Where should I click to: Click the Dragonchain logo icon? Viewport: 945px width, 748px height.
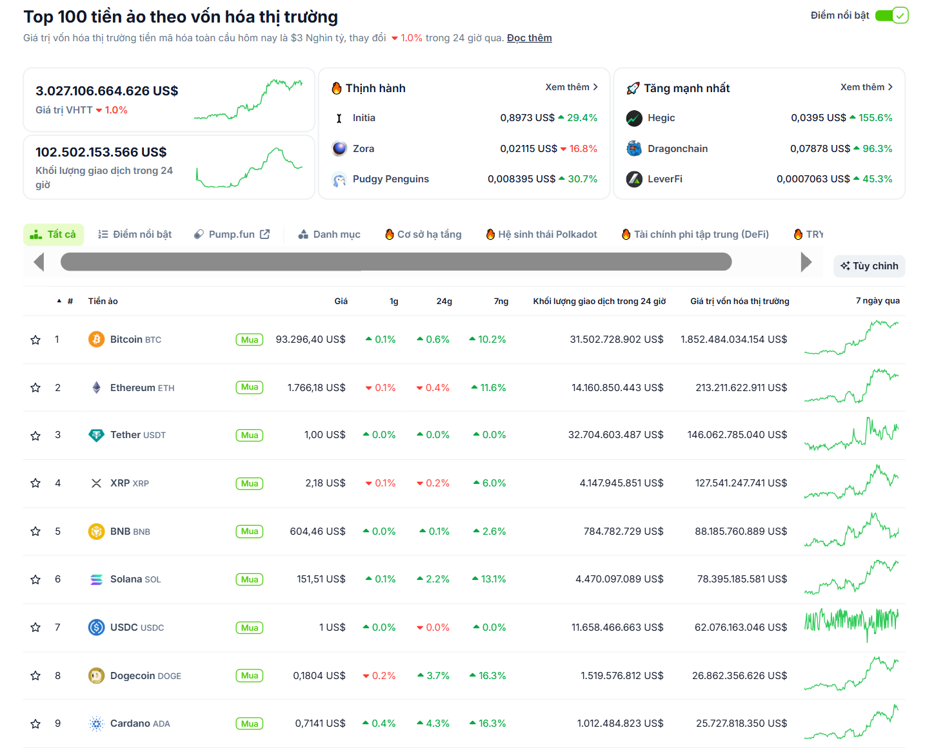click(x=634, y=148)
